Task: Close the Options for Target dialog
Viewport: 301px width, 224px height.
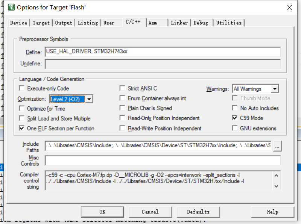Action: coord(289,8)
